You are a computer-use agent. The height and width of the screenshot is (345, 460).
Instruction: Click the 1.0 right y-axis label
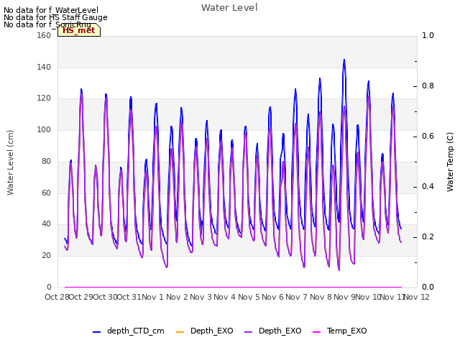[428, 35]
